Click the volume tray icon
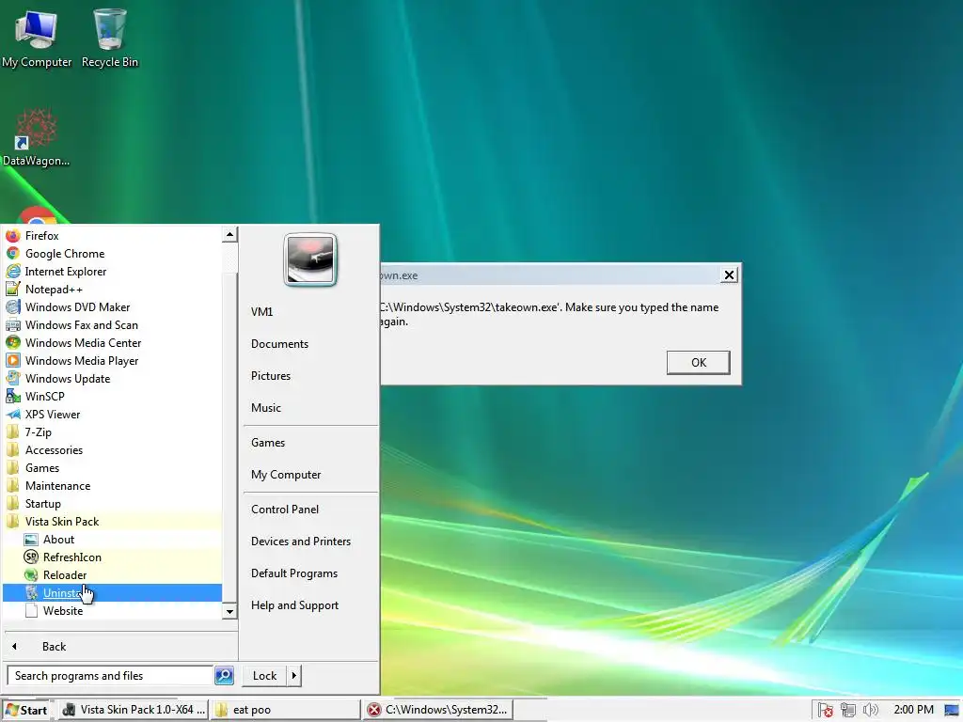This screenshot has height=722, width=963. 870,710
